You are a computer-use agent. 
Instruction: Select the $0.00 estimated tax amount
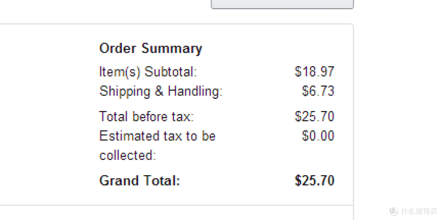click(x=318, y=136)
